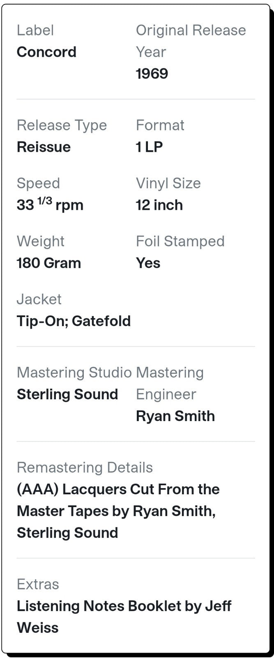The height and width of the screenshot is (658, 274).
Task: Click the Jacket heading
Action: pyautogui.click(x=39, y=299)
